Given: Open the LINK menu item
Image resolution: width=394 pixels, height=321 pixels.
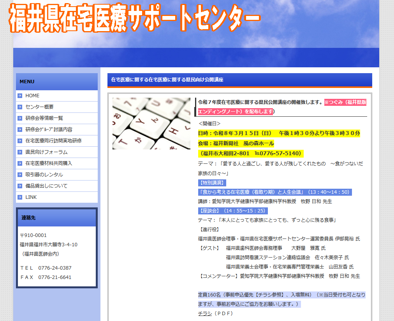Looking at the screenshot, I should [x=31, y=197].
